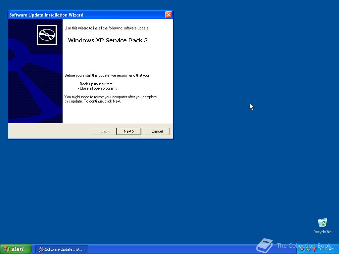Screen dimensions: 339x254
Task: Click the Windows XP Service Pack 3 heading
Action: click(x=108, y=40)
